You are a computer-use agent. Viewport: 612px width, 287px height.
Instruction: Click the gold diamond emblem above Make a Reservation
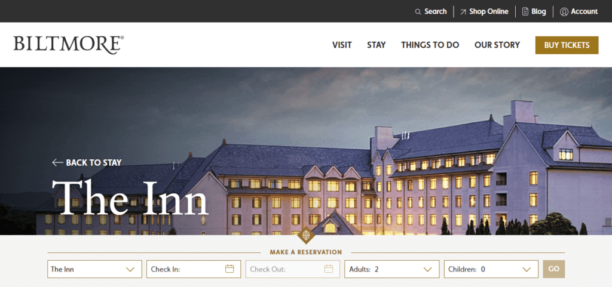pos(306,235)
